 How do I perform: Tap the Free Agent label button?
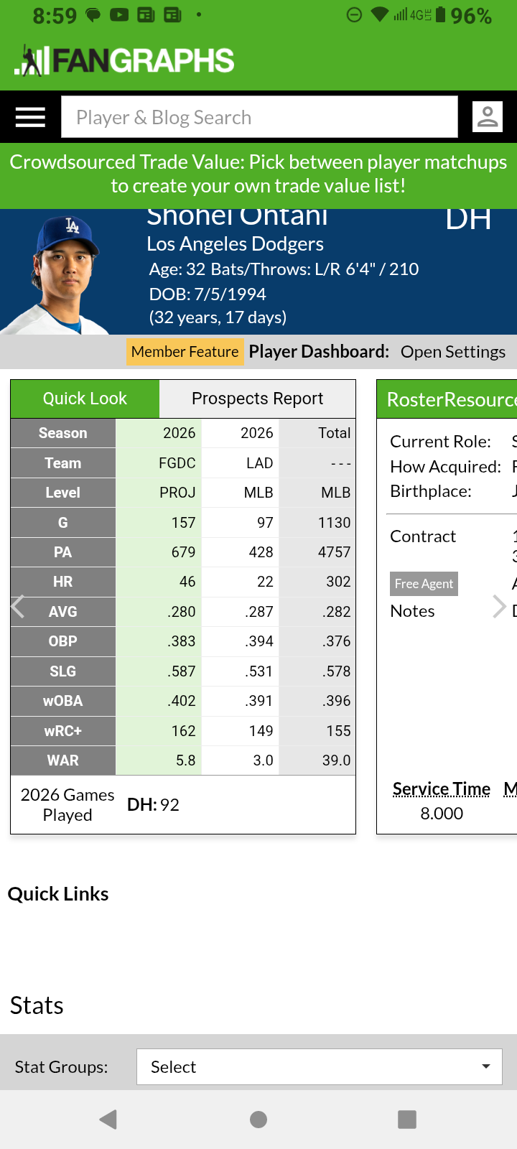[424, 584]
